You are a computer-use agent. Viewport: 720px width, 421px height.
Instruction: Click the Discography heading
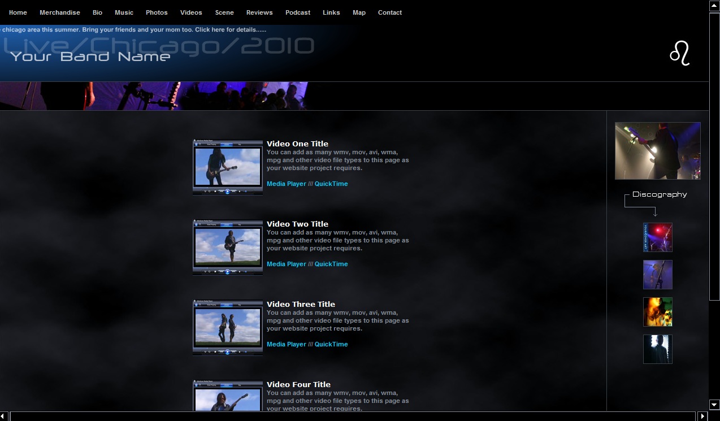(x=660, y=194)
